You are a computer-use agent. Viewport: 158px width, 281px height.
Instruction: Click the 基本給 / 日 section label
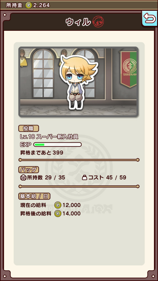(34, 196)
